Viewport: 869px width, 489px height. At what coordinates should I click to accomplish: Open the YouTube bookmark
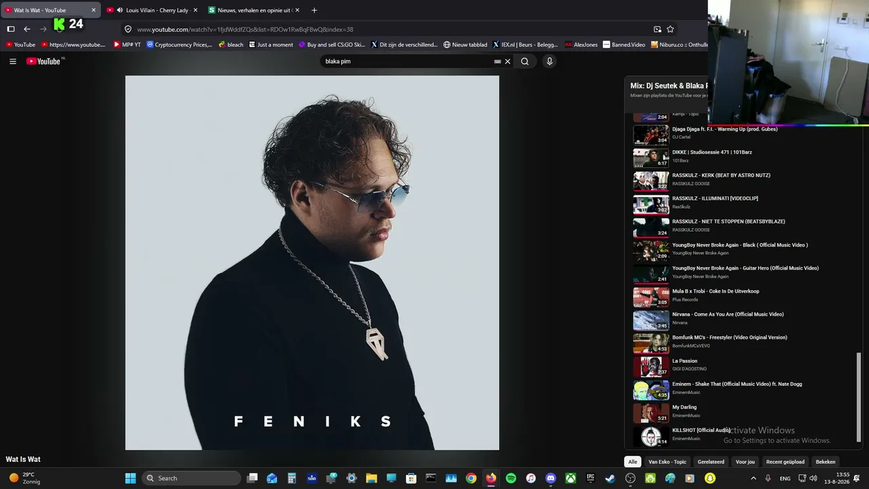point(20,45)
